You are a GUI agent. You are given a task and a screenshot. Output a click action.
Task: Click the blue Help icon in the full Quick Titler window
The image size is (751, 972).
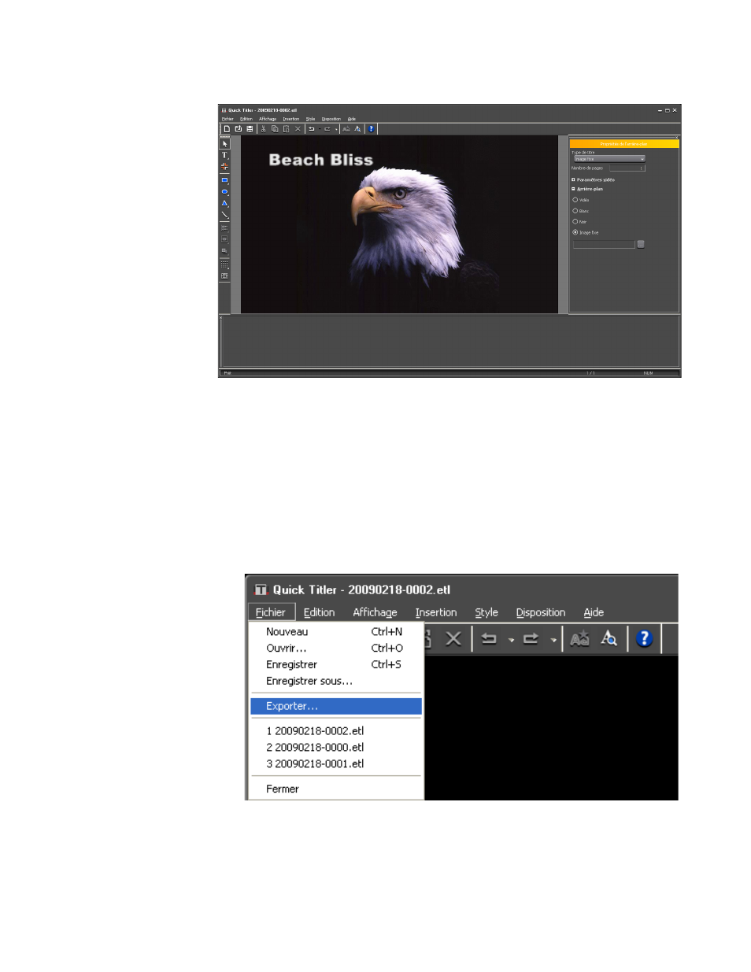click(x=372, y=128)
